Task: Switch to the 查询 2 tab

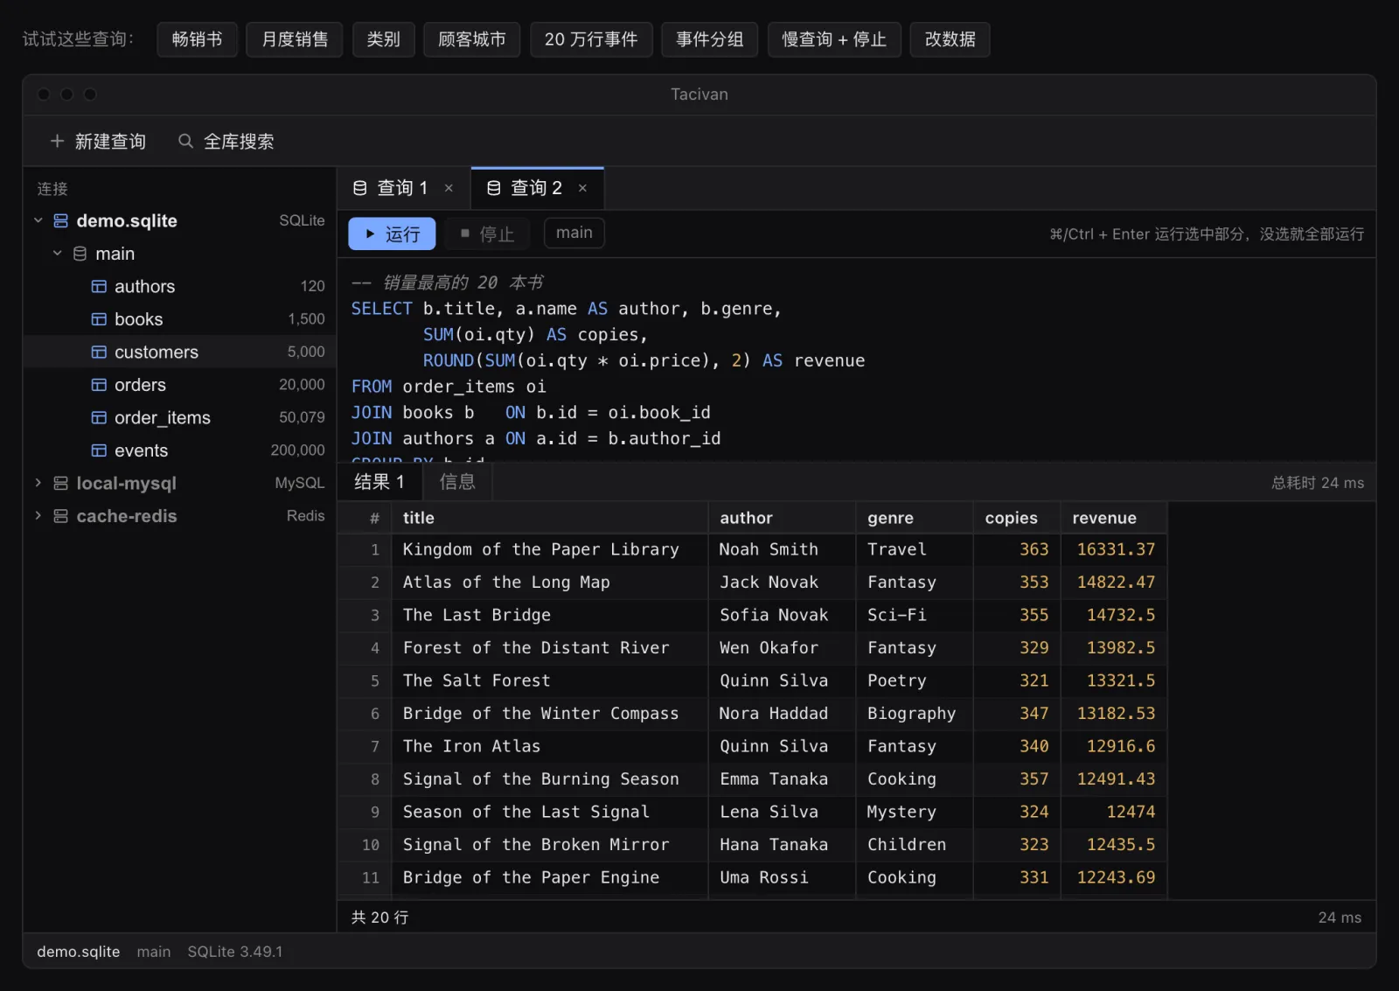Action: (x=537, y=188)
